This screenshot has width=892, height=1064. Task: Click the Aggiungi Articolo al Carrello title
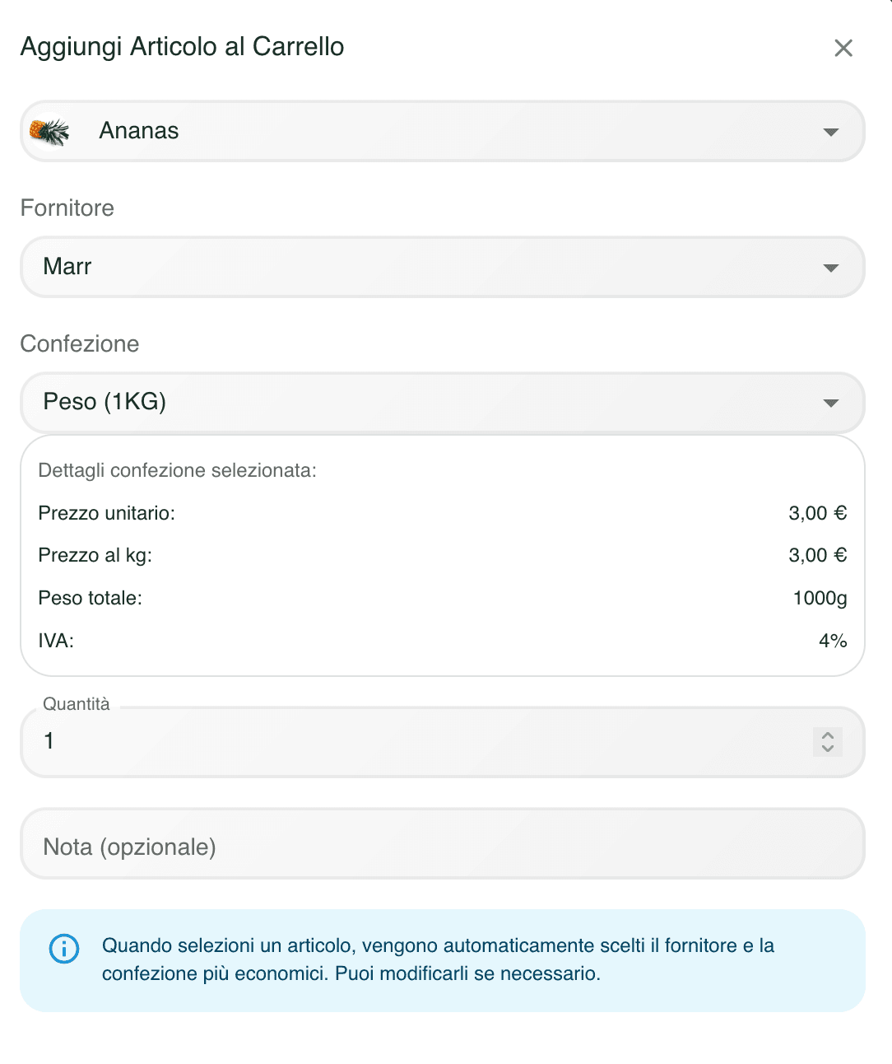tap(182, 47)
